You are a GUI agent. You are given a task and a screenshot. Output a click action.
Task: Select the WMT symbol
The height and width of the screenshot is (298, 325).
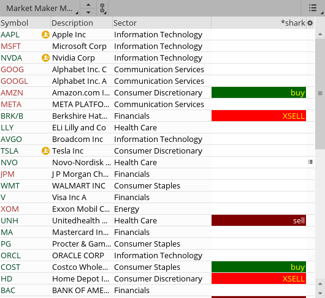10,185
